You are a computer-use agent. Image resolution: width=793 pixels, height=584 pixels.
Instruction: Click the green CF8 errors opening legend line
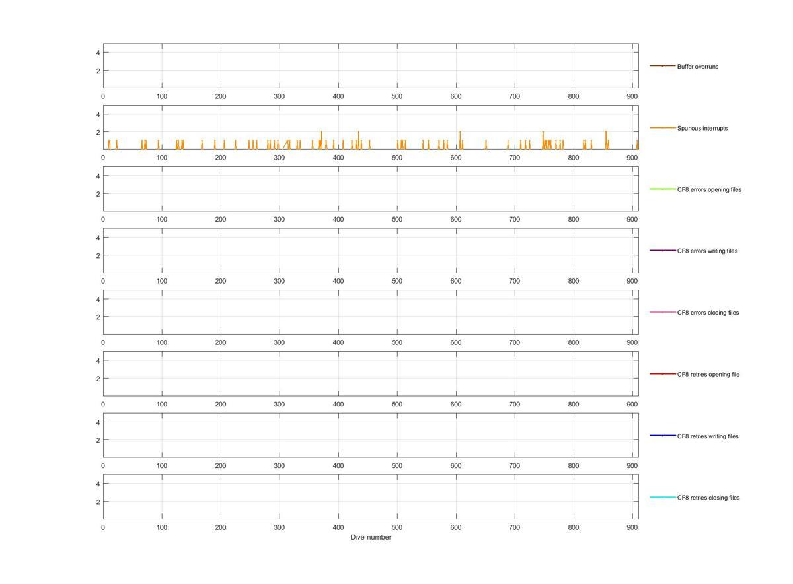pyautogui.click(x=663, y=189)
